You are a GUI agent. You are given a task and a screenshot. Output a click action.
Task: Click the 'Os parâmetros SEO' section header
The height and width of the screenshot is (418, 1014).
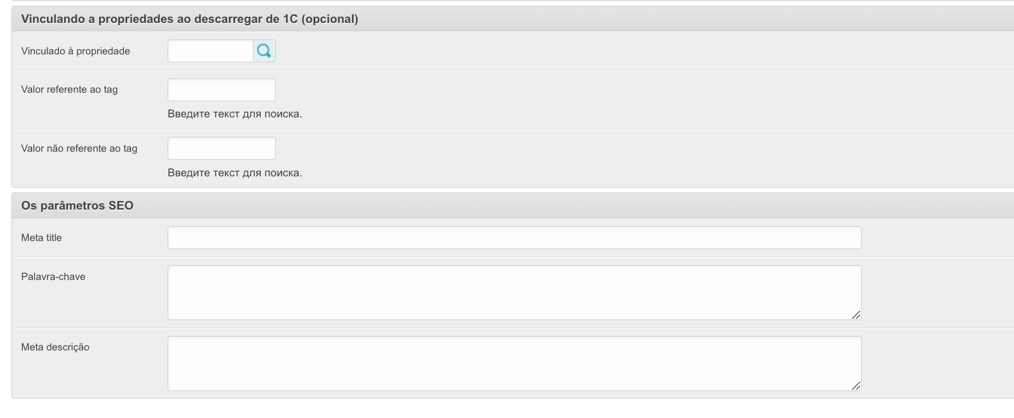point(77,206)
